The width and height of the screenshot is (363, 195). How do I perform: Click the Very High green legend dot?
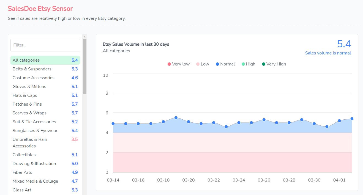(264, 64)
